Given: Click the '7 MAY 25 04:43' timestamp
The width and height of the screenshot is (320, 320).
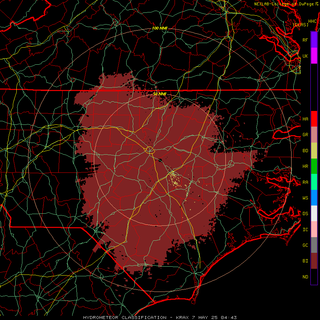Looking at the screenshot, I should click(x=214, y=318).
